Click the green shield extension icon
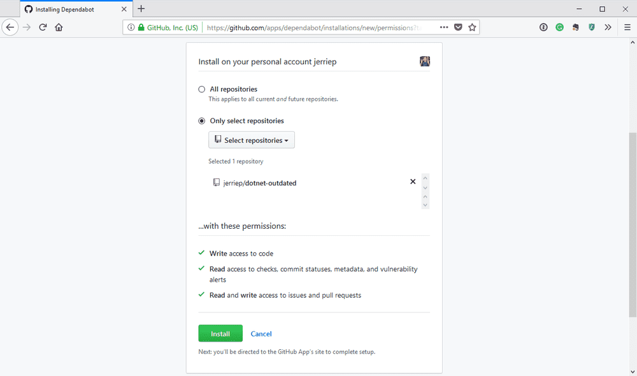 click(592, 27)
